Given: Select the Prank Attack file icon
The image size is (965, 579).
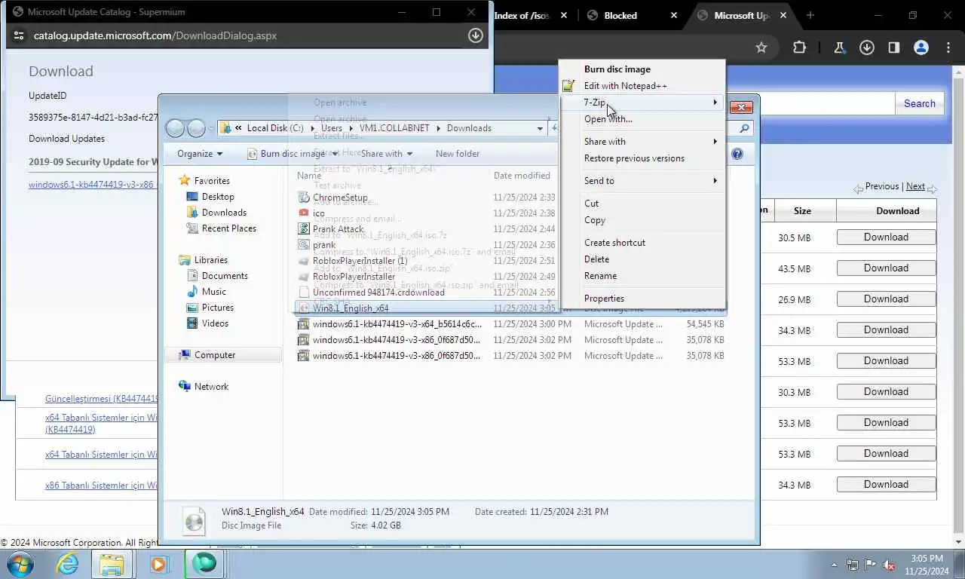Looking at the screenshot, I should click(303, 229).
